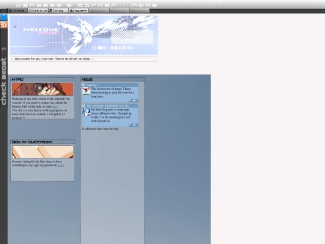Click the arrow button on the friends blog post card
325x244 pixels.
click(x=134, y=125)
